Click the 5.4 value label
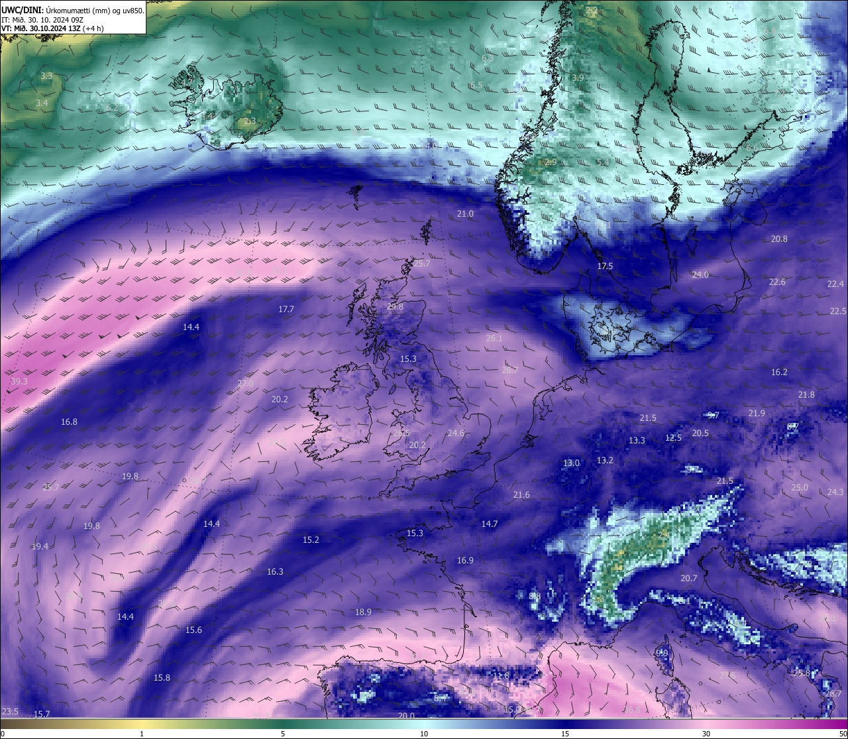 coord(602,162)
